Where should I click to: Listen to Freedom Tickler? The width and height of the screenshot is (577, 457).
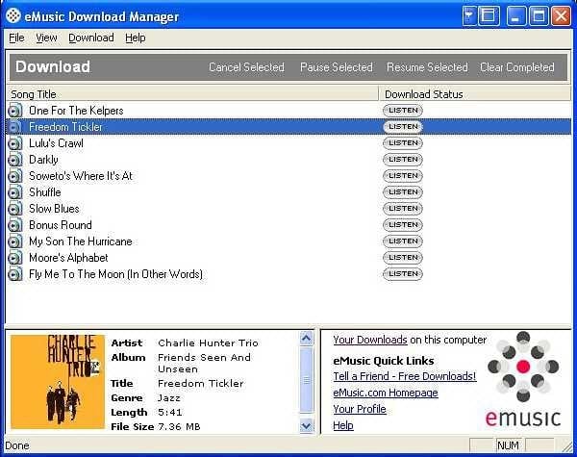(x=403, y=127)
